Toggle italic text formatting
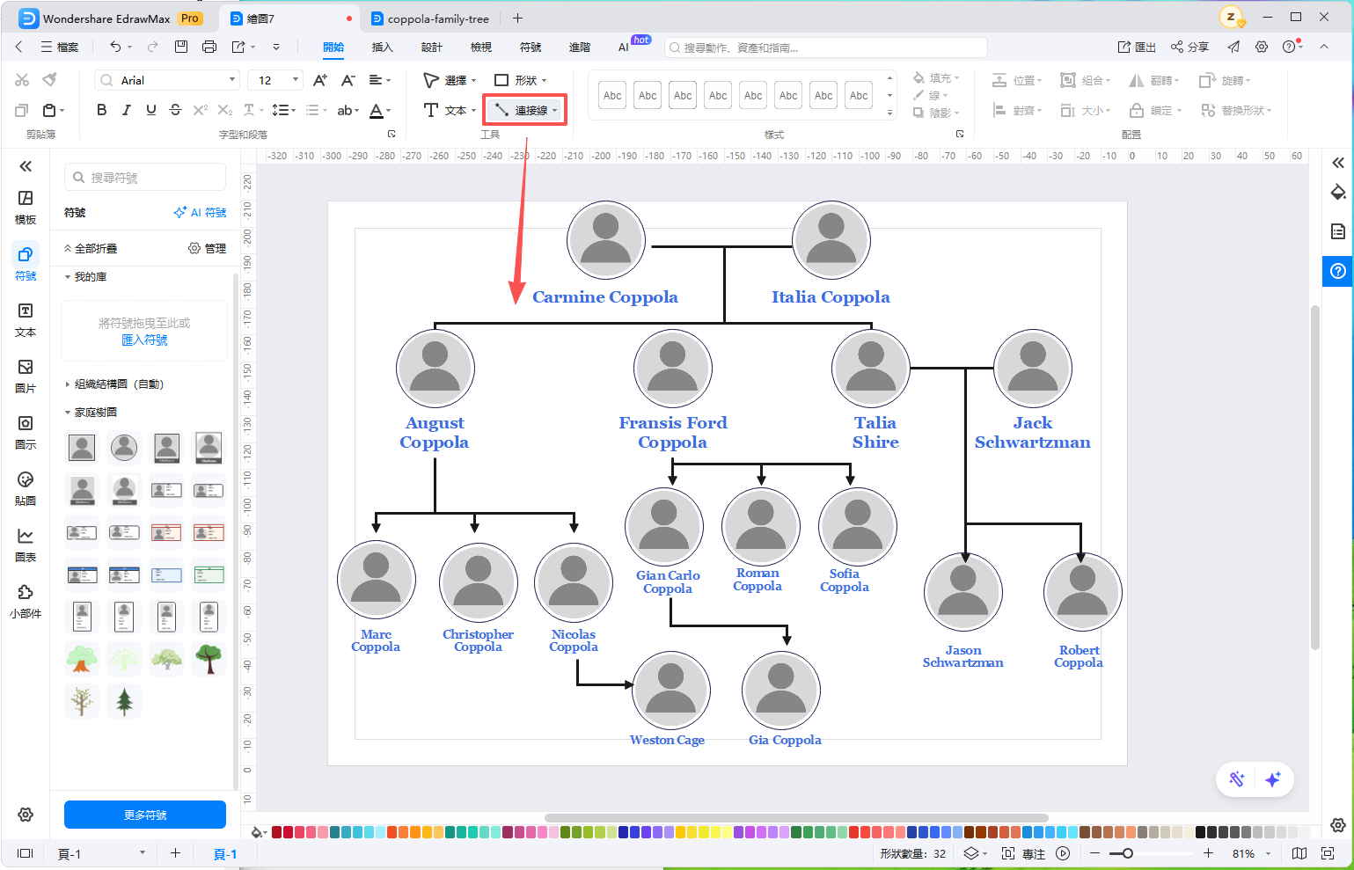 [126, 110]
